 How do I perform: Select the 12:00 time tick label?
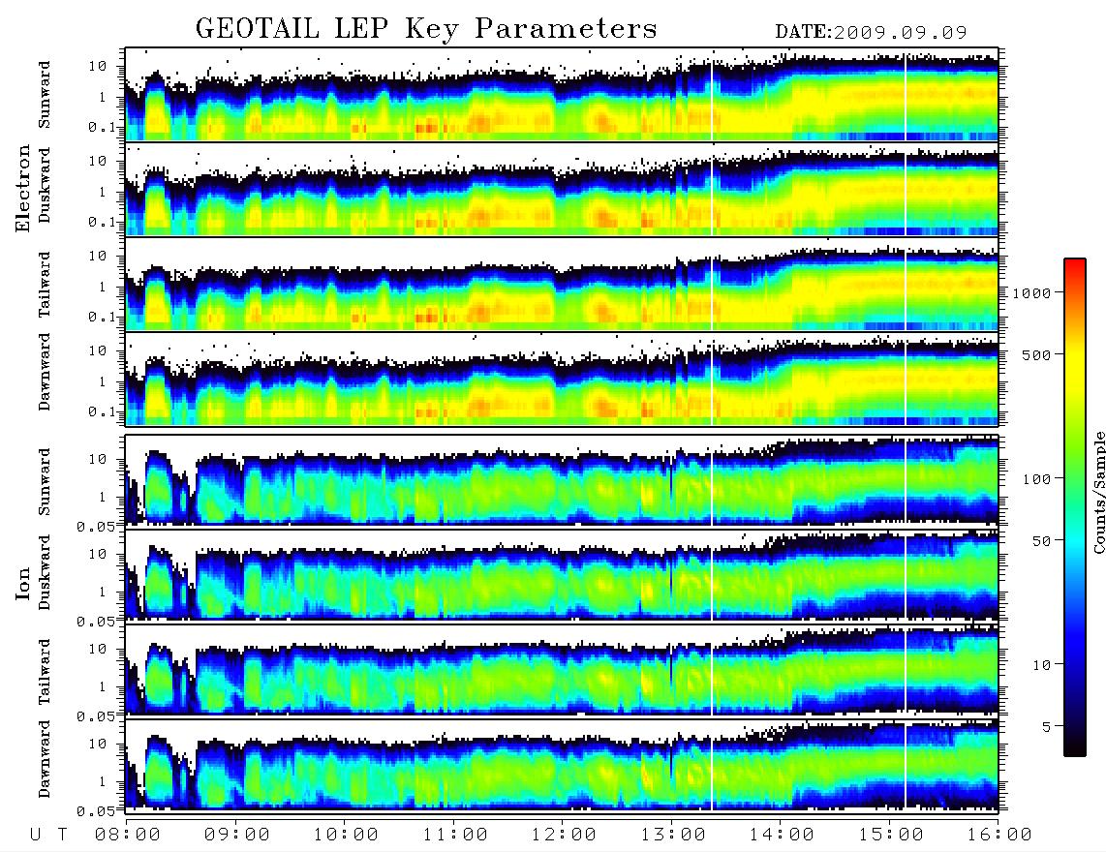coord(564,835)
